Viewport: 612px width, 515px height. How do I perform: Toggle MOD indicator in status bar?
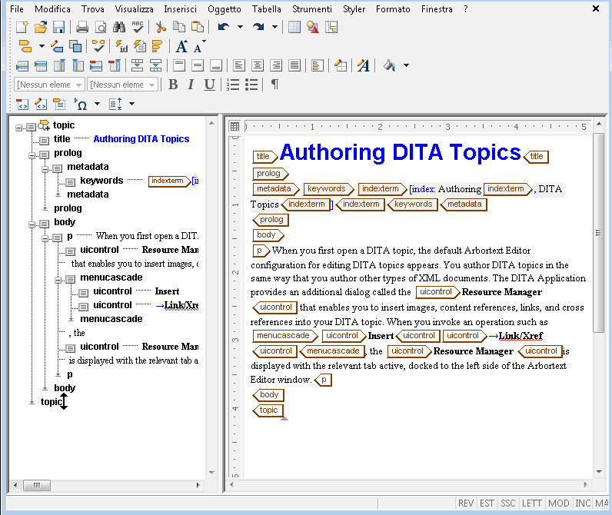[x=558, y=503]
